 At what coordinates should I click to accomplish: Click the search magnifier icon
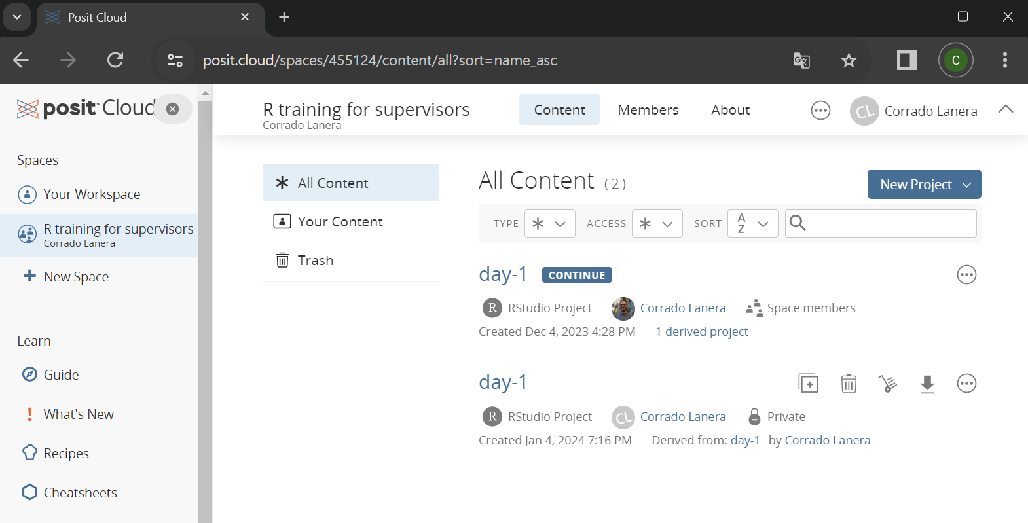pos(798,223)
